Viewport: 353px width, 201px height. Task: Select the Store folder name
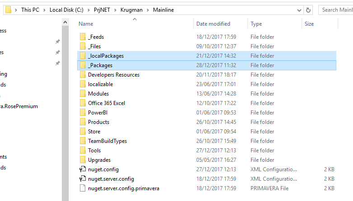point(94,131)
